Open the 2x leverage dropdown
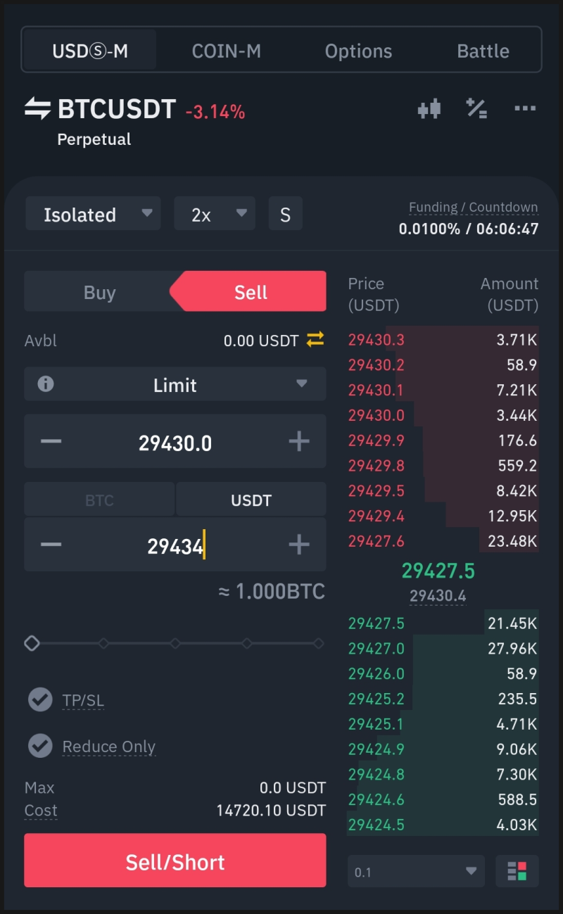The width and height of the screenshot is (563, 914). (x=215, y=214)
